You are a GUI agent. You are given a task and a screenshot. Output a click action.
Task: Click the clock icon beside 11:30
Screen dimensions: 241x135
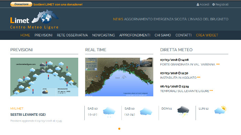[179, 73]
